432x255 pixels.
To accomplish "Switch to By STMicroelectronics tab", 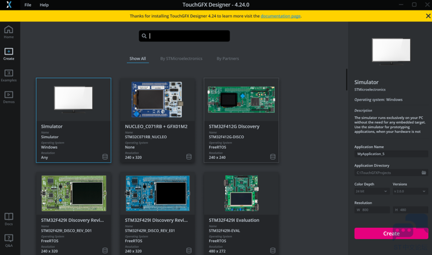I will click(181, 59).
